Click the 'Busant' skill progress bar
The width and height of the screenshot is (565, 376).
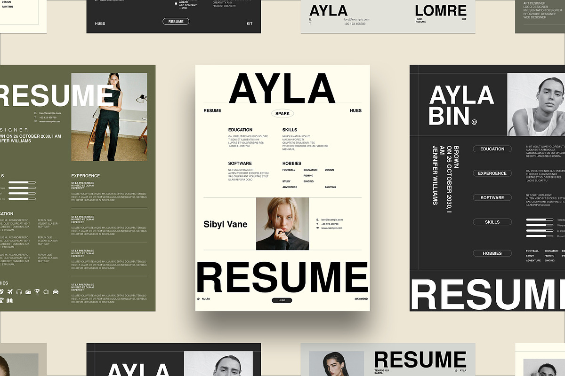point(540,236)
